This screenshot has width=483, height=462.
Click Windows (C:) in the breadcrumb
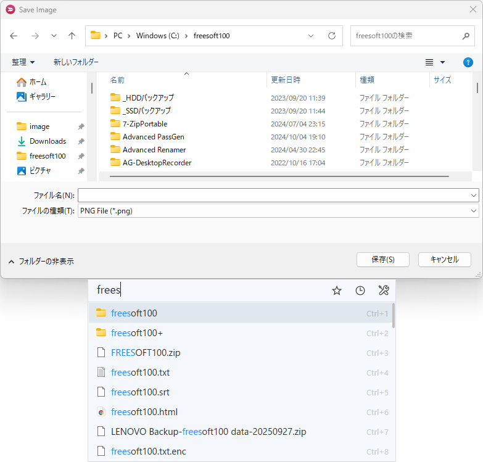point(157,36)
